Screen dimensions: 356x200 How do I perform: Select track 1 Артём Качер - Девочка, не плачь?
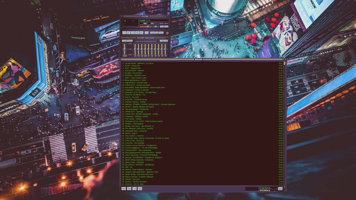click(x=202, y=63)
